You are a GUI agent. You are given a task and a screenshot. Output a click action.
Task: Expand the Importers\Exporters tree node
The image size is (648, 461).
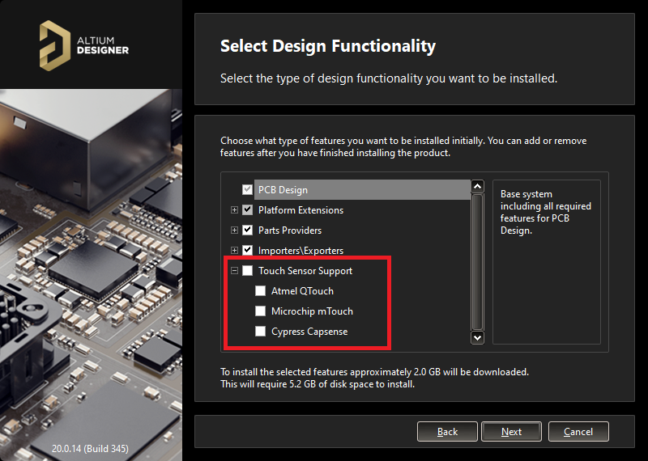click(x=235, y=251)
